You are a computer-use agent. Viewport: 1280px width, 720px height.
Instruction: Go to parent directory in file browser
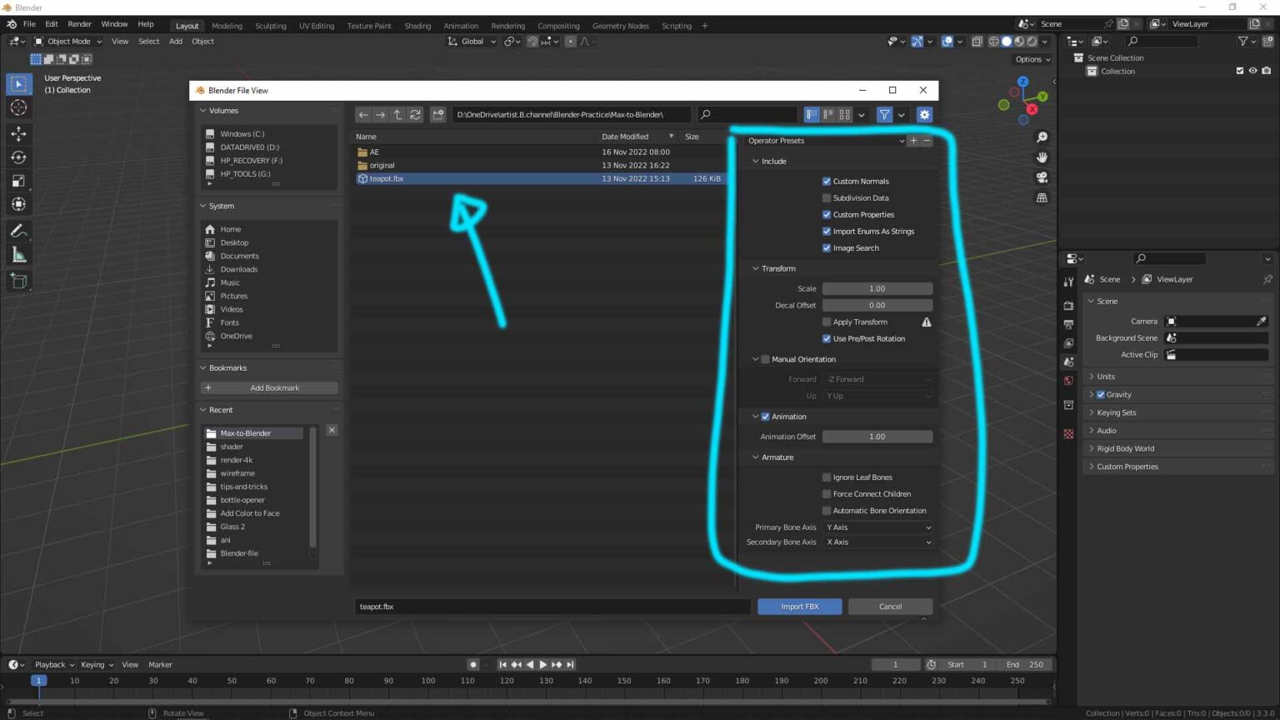[397, 115]
